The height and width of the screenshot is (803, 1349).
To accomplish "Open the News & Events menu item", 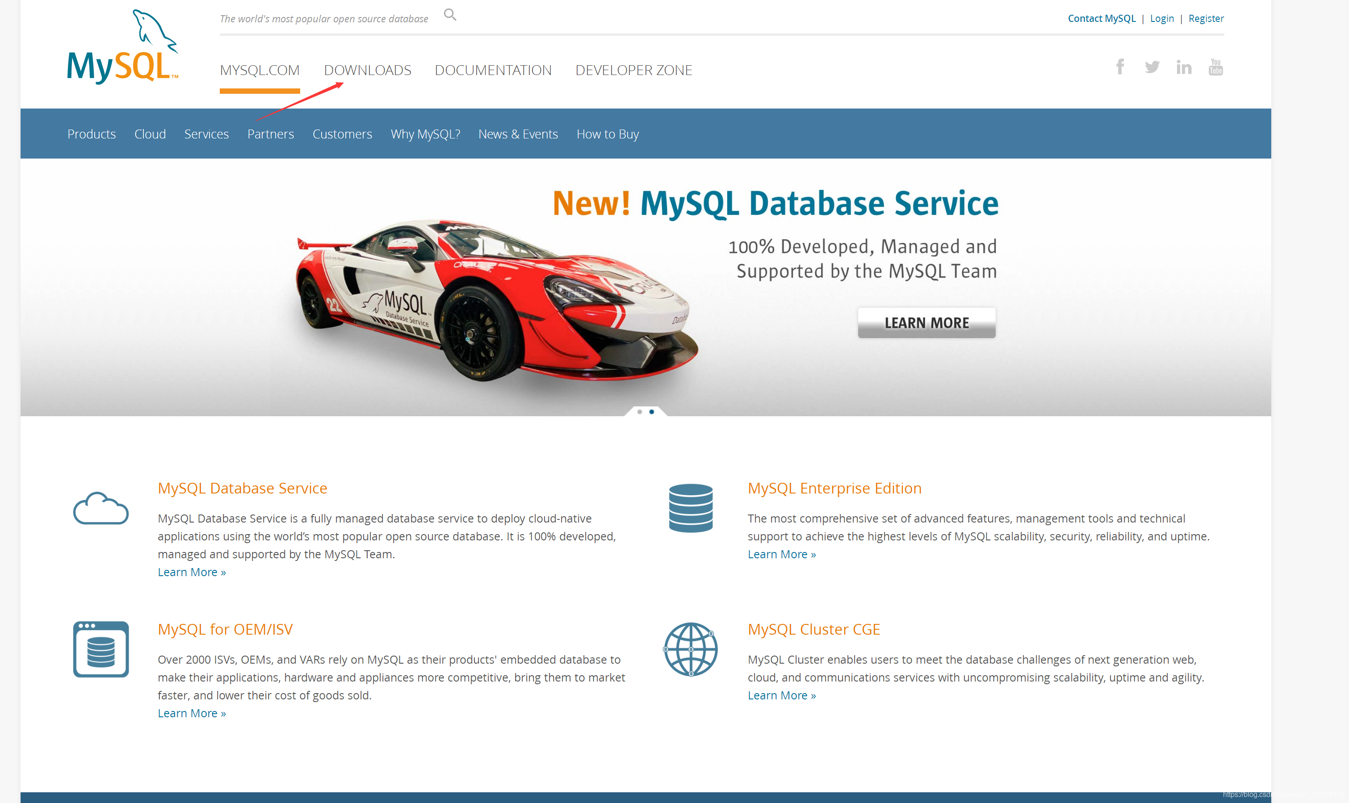I will click(x=518, y=134).
